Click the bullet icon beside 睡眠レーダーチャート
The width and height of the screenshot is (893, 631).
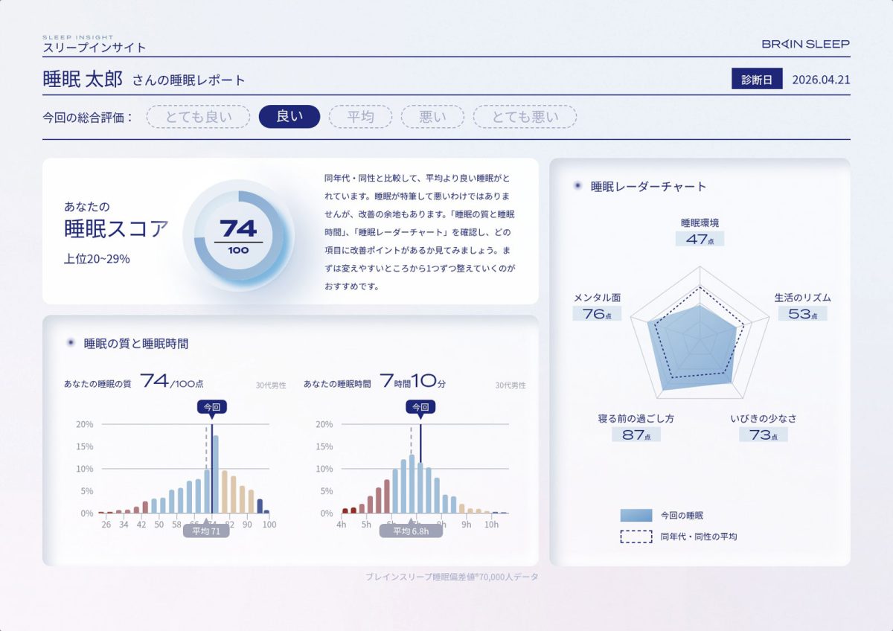coord(577,186)
